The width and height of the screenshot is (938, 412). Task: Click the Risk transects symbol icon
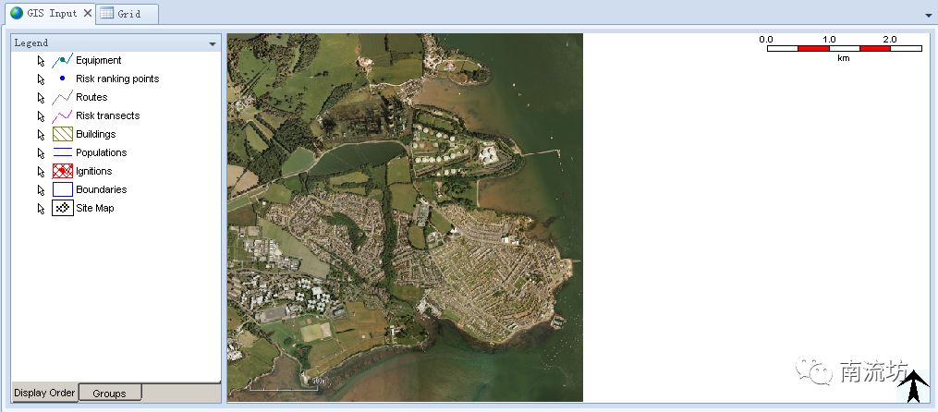click(x=62, y=115)
